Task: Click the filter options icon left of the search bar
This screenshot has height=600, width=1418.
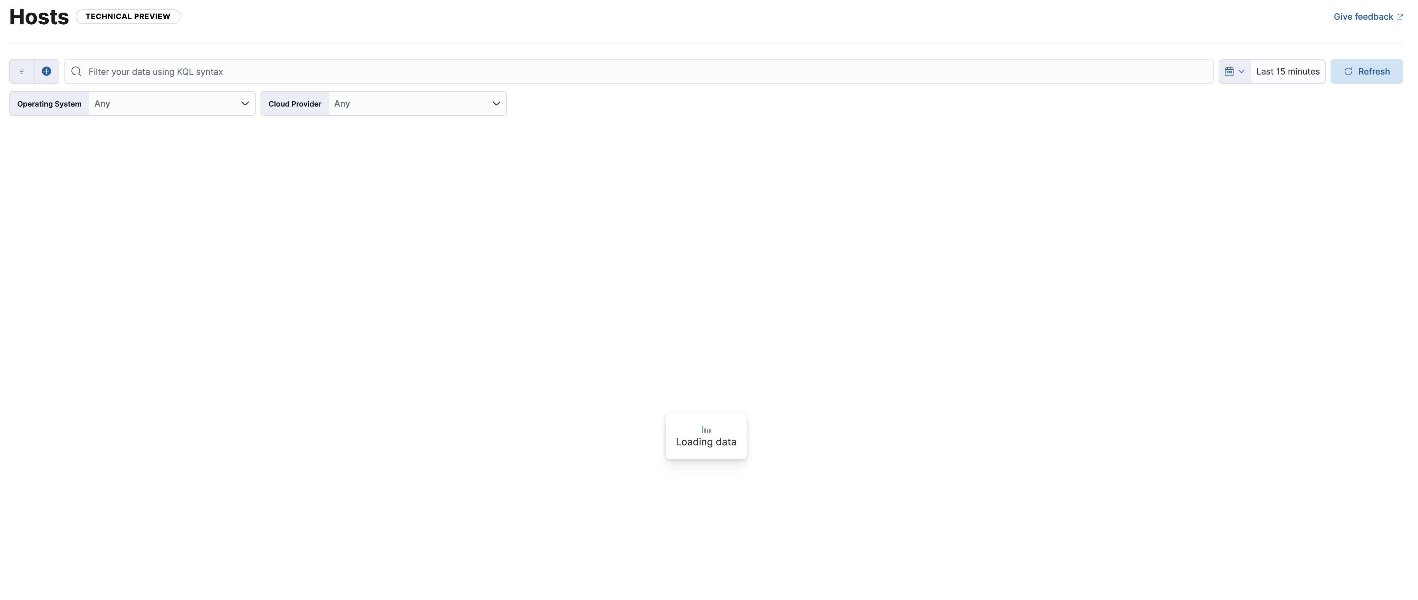Action: pos(22,71)
